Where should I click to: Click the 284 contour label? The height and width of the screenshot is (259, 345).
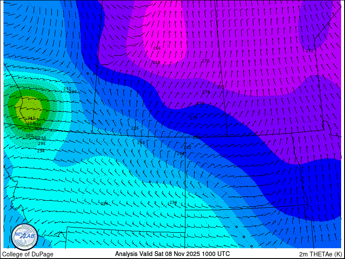pyautogui.click(x=181, y=154)
